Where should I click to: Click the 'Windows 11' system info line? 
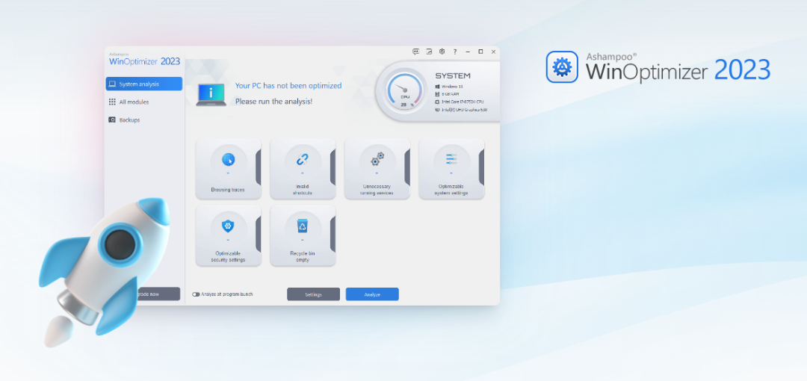click(x=452, y=87)
